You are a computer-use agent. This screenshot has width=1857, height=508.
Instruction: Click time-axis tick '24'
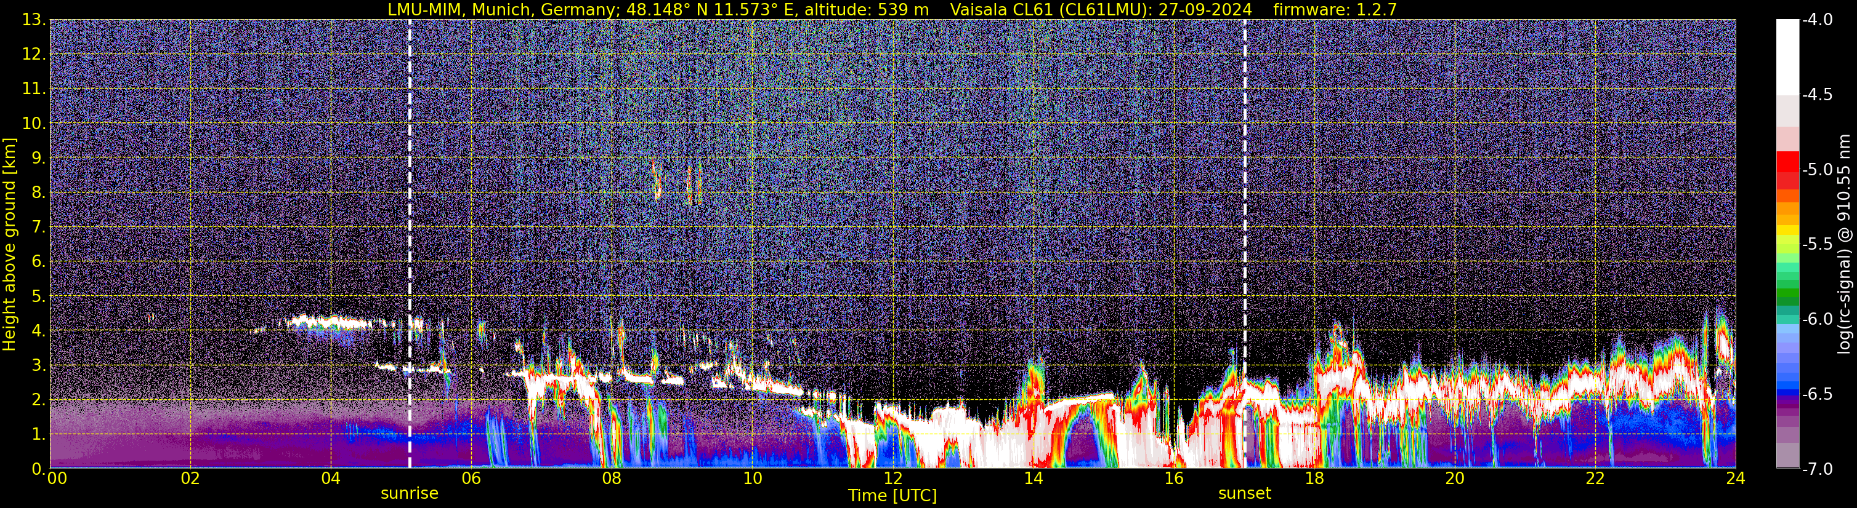click(1735, 479)
